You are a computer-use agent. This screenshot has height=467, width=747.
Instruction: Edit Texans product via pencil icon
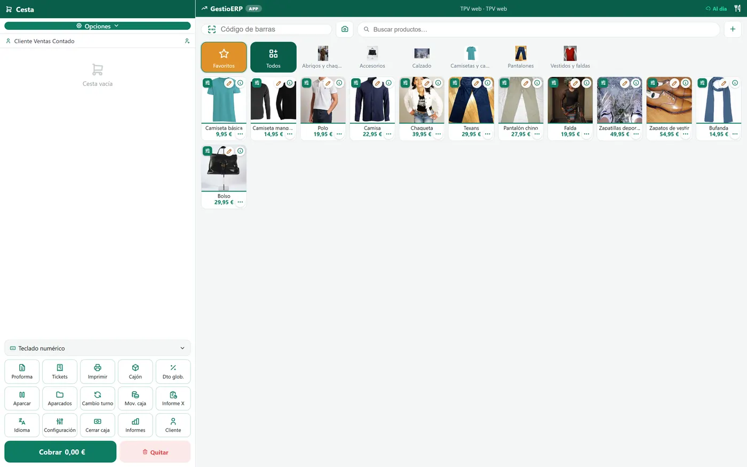click(476, 83)
